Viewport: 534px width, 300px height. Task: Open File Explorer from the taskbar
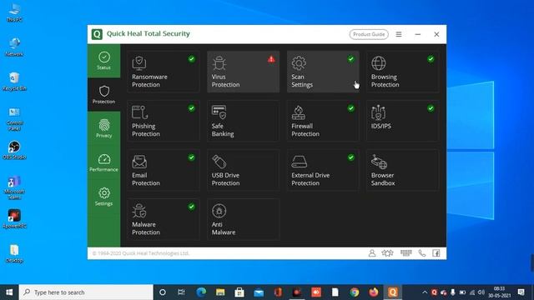tap(220, 292)
